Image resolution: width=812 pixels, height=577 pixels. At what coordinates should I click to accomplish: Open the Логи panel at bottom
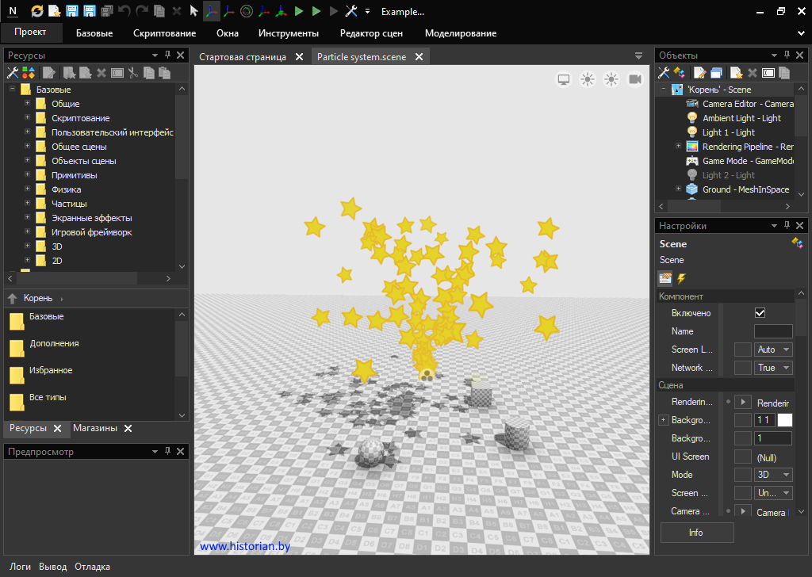21,567
